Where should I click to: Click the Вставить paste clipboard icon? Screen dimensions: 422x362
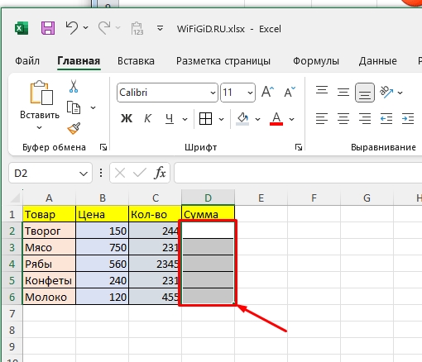pos(41,93)
